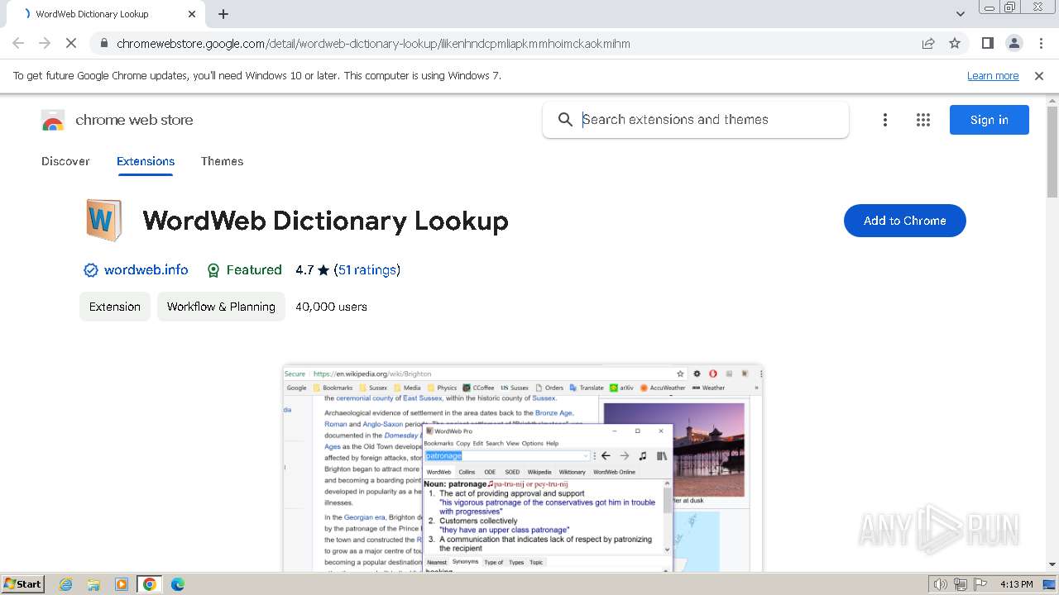This screenshot has width=1059, height=595.
Task: Click the Chrome taskbar icon
Action: pos(150,584)
